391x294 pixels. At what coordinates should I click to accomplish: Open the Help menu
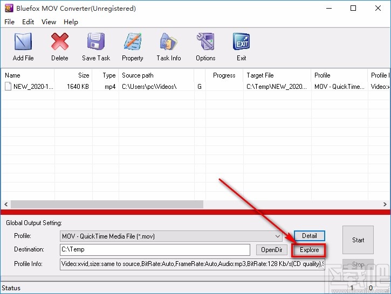71,22
